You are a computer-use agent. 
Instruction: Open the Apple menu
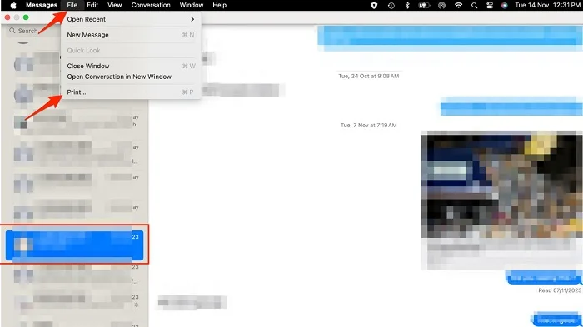point(13,5)
